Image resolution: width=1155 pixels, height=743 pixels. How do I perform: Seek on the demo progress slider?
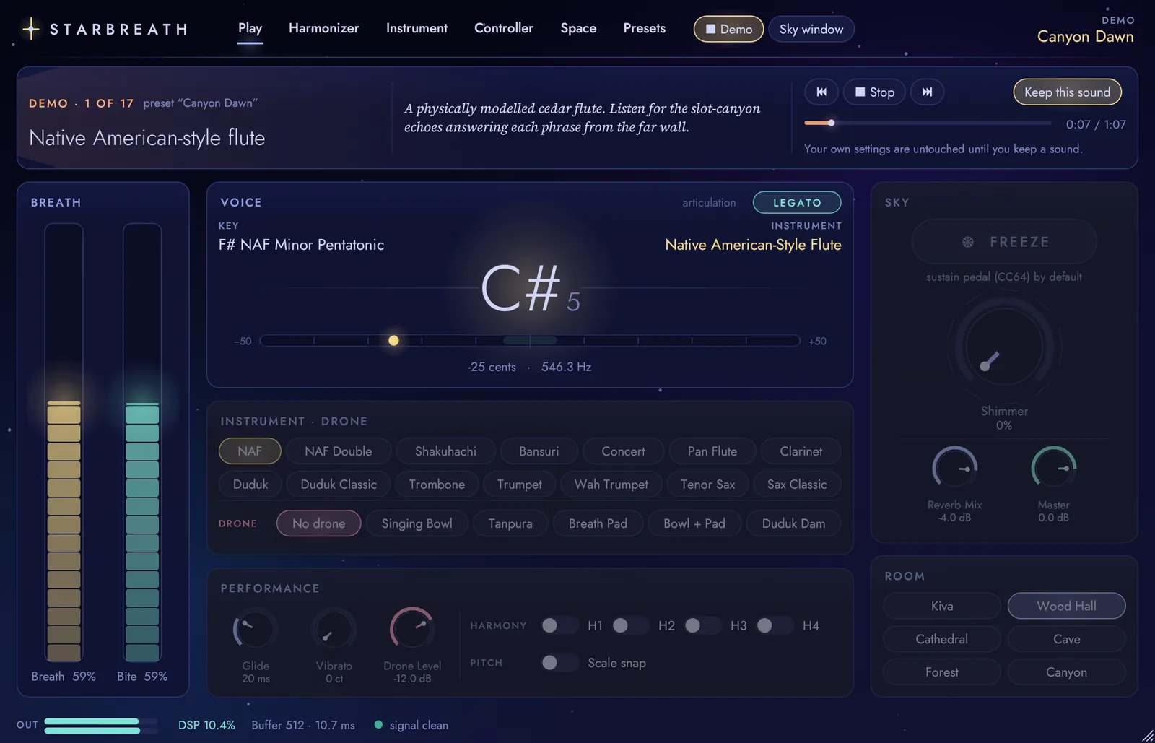tap(928, 123)
